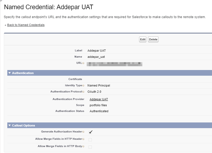Click help icon for Merge Fields in HTTP Body
Viewport: 212px width, 153px height.
(83, 147)
